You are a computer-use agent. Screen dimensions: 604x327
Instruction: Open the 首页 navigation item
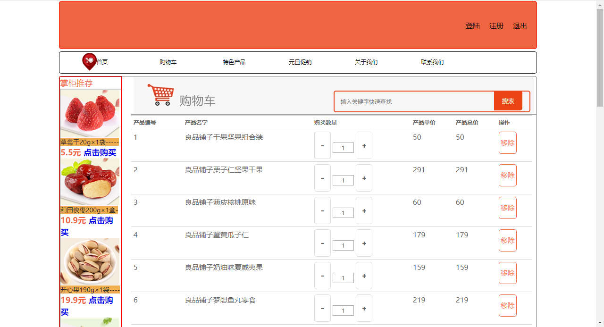102,62
